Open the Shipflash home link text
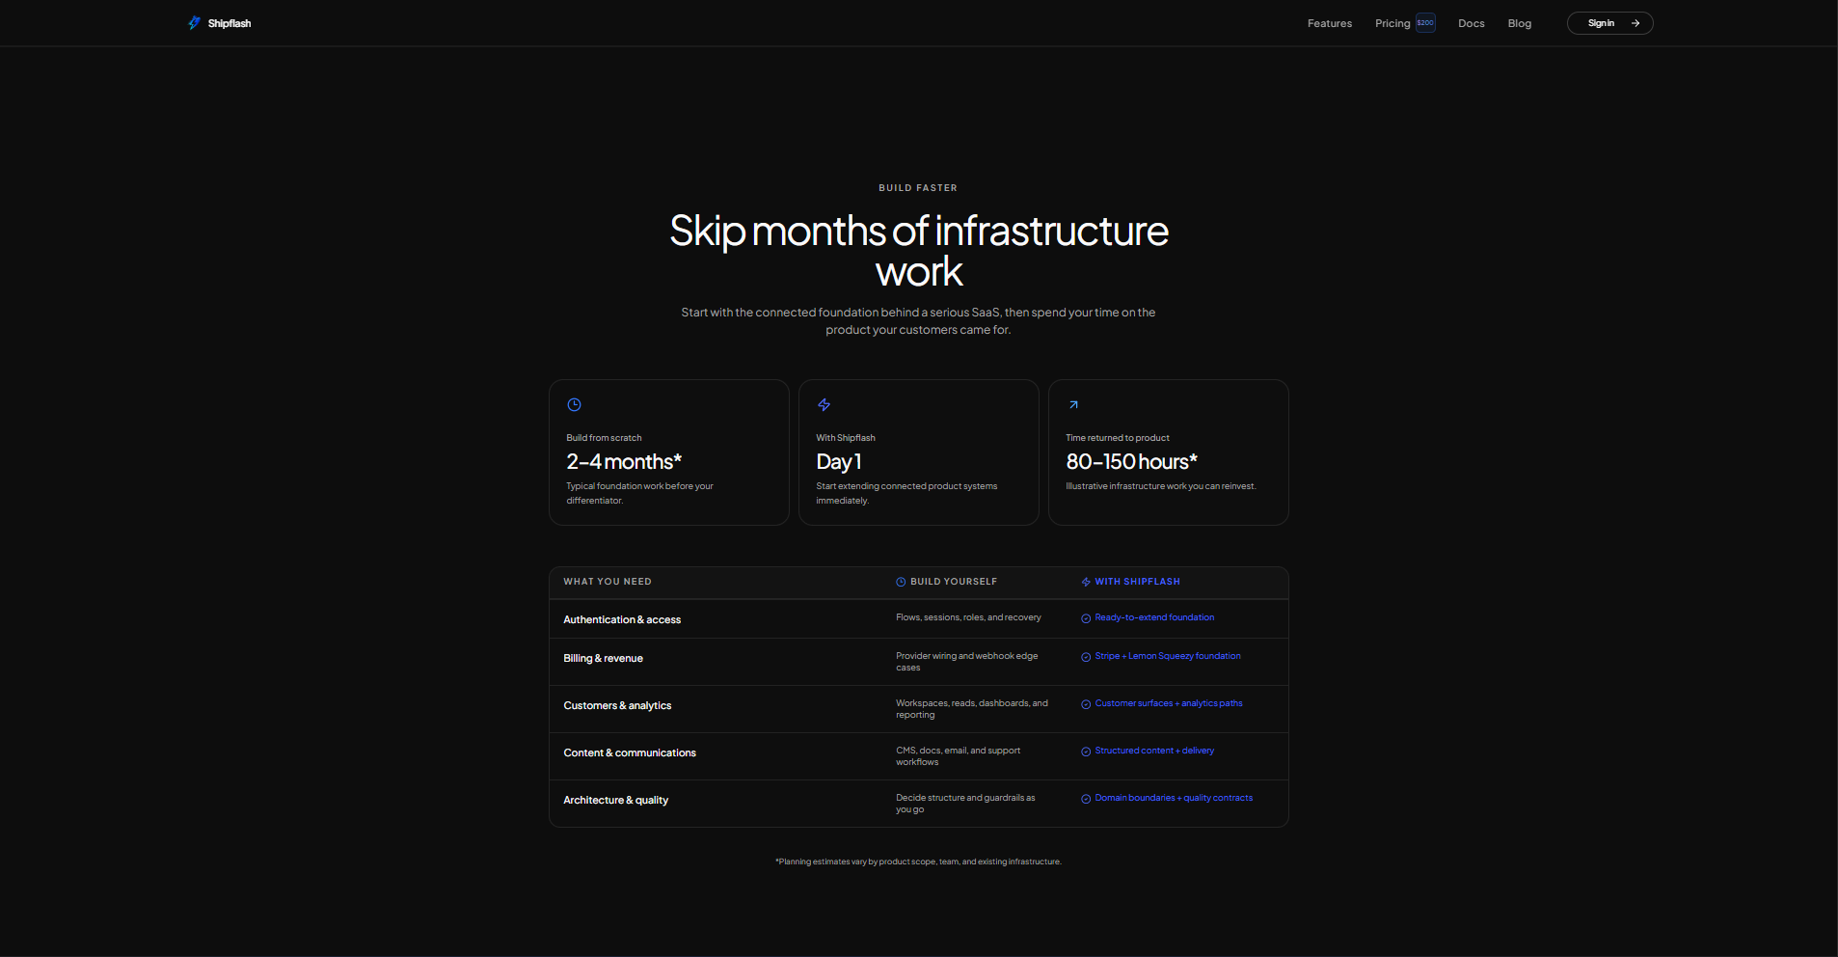Screen dimensions: 1838x957 tap(230, 23)
